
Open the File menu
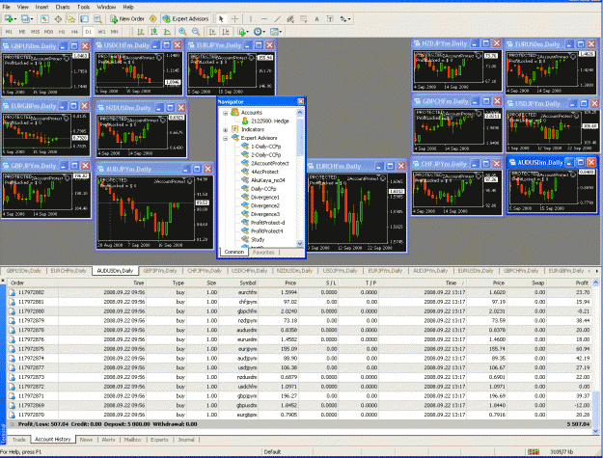coord(6,7)
